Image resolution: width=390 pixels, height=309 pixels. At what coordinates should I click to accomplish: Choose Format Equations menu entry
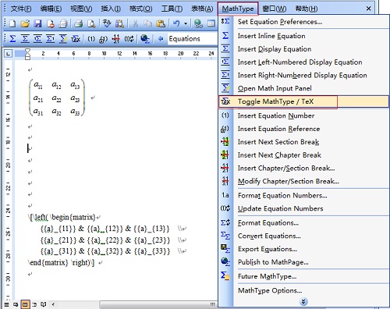303,223
